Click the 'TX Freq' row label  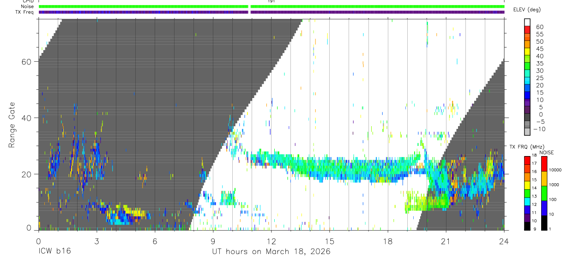click(25, 12)
